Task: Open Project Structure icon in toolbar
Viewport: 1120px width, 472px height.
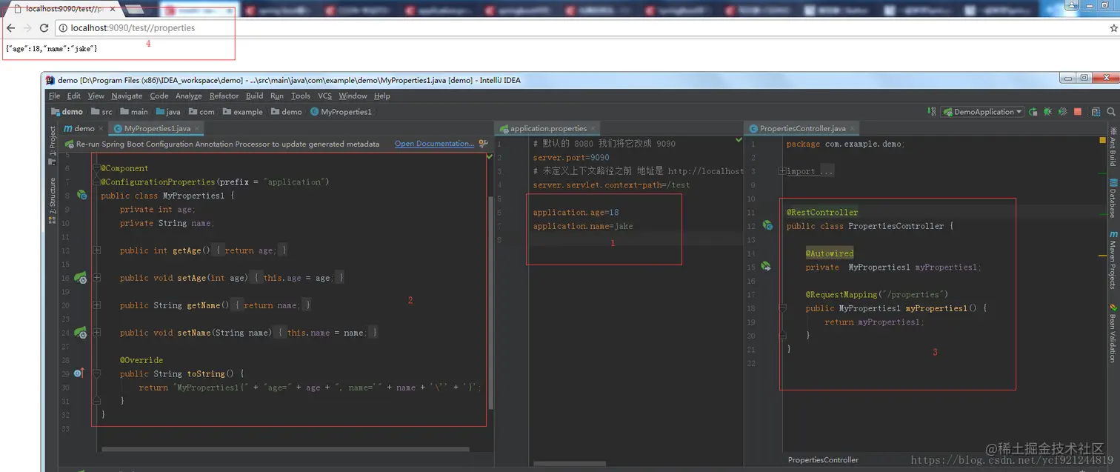Action: [1096, 112]
